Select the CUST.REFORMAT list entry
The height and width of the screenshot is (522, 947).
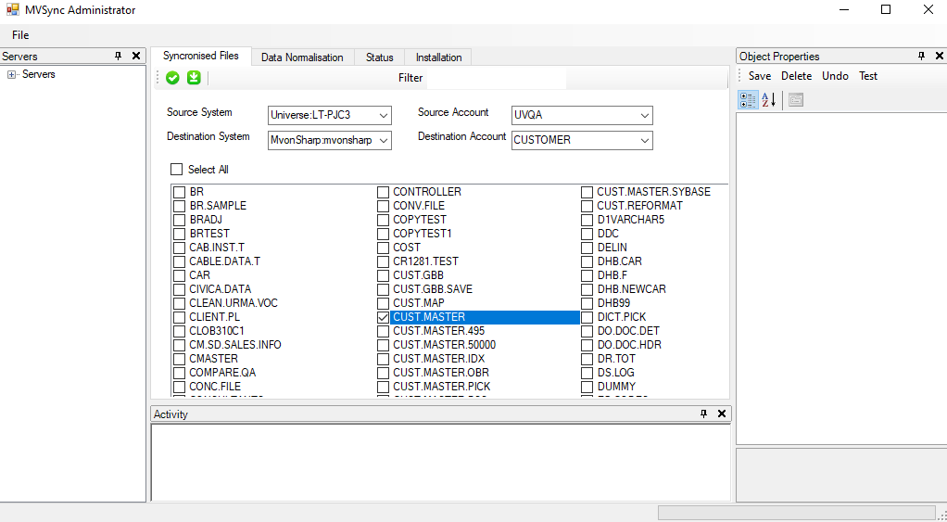tap(639, 206)
